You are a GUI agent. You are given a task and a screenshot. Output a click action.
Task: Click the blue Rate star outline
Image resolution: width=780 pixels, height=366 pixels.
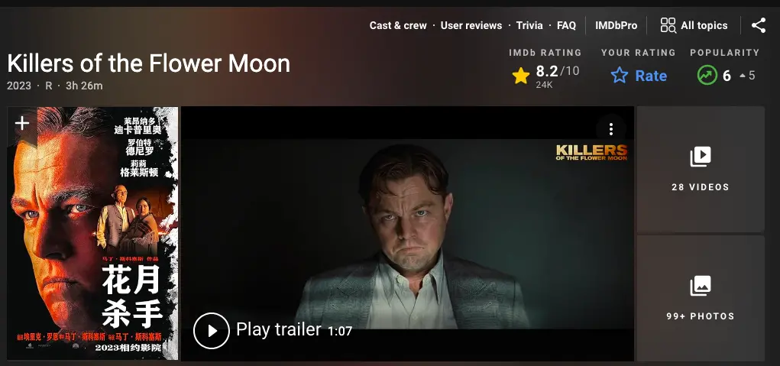619,76
